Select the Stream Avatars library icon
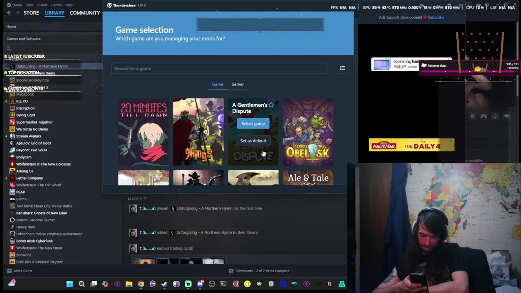Viewport: 521px width, 293px height. (x=12, y=136)
